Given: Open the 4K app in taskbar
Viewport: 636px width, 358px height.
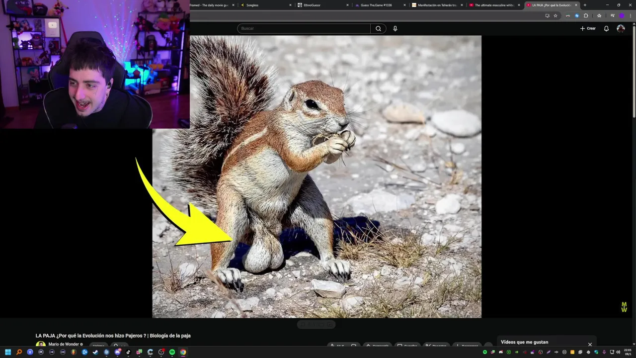Looking at the screenshot, I should coord(41,352).
